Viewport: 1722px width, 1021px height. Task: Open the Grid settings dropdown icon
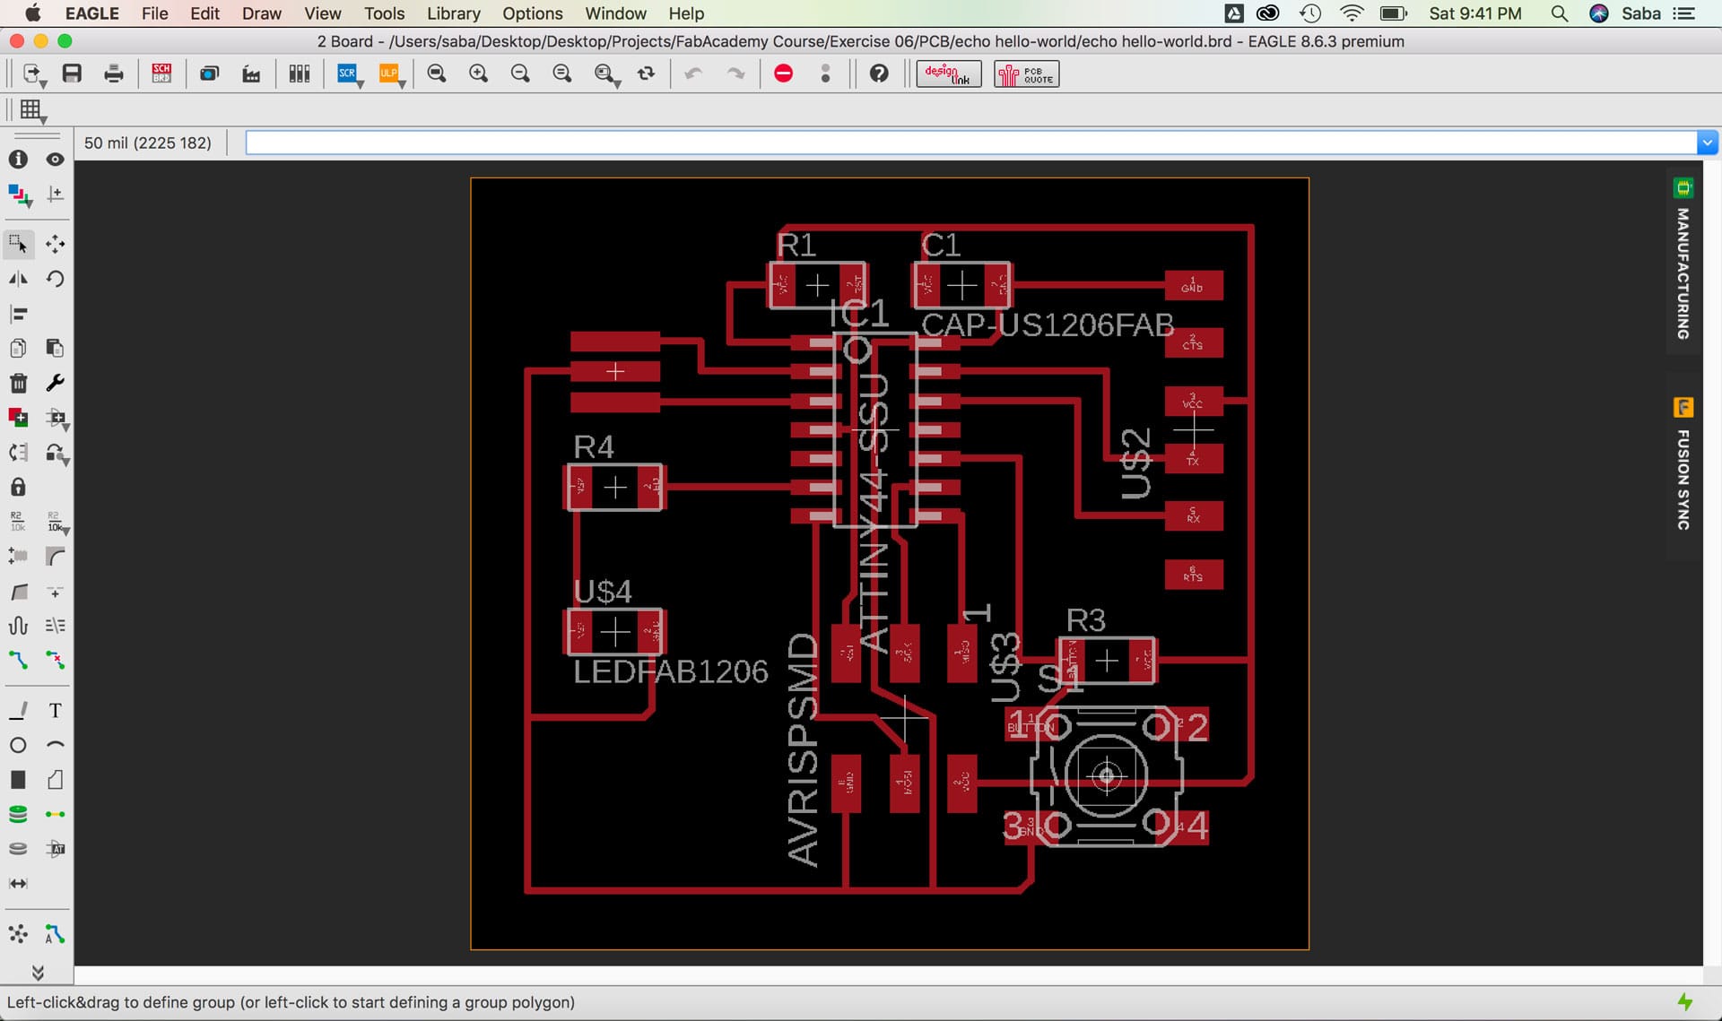coord(32,110)
